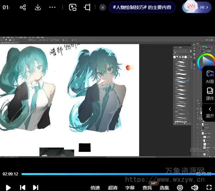Open the 课件 courseware panel
215x191 pixels.
coord(210,94)
